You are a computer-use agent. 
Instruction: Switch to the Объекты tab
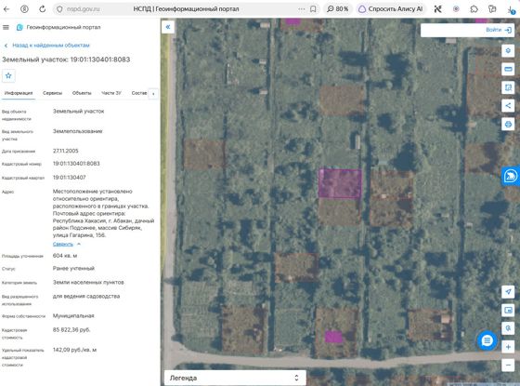[x=82, y=93]
